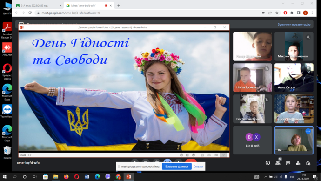Open host controls lock icon
The width and height of the screenshot is (321, 181).
click(x=308, y=163)
